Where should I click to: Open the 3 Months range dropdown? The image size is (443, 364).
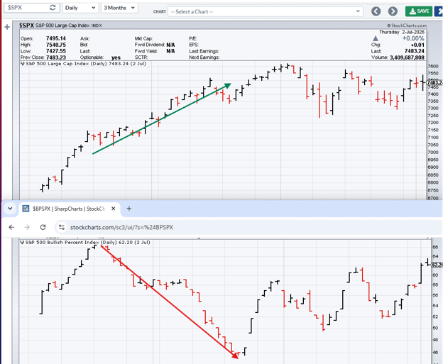pyautogui.click(x=119, y=8)
